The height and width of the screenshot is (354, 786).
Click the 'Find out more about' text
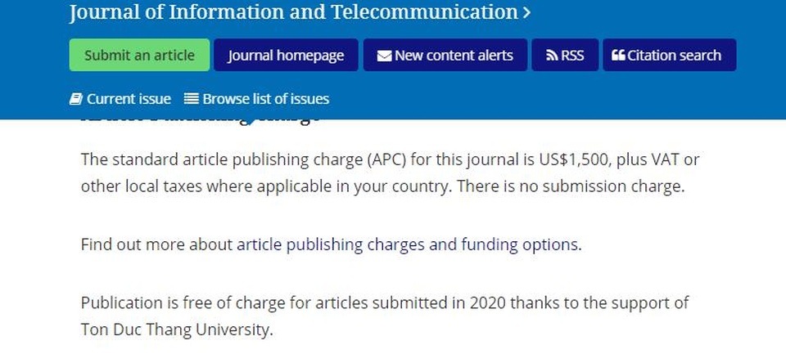(156, 244)
